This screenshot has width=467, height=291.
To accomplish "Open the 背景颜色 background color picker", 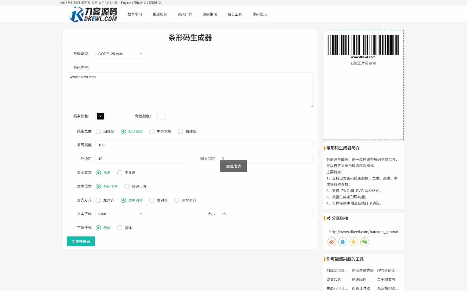I will pos(162,116).
